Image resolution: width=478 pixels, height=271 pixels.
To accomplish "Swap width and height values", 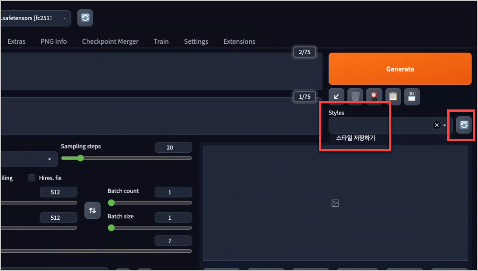I will click(92, 210).
